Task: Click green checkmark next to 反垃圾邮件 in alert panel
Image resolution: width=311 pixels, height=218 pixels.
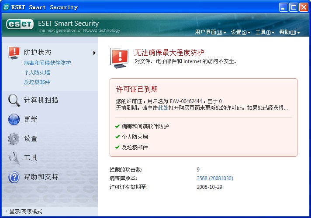Action: [117, 147]
